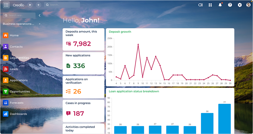Select Opportunities in the sidebar
This screenshot has width=253, height=134.
(x=20, y=92)
